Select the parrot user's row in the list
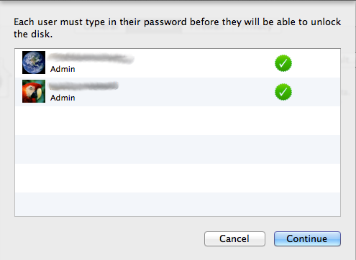Viewport: 356px width, 260px height. point(178,92)
